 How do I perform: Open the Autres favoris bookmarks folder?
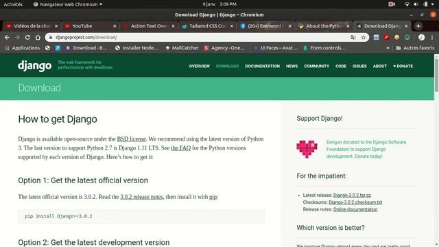415,48
